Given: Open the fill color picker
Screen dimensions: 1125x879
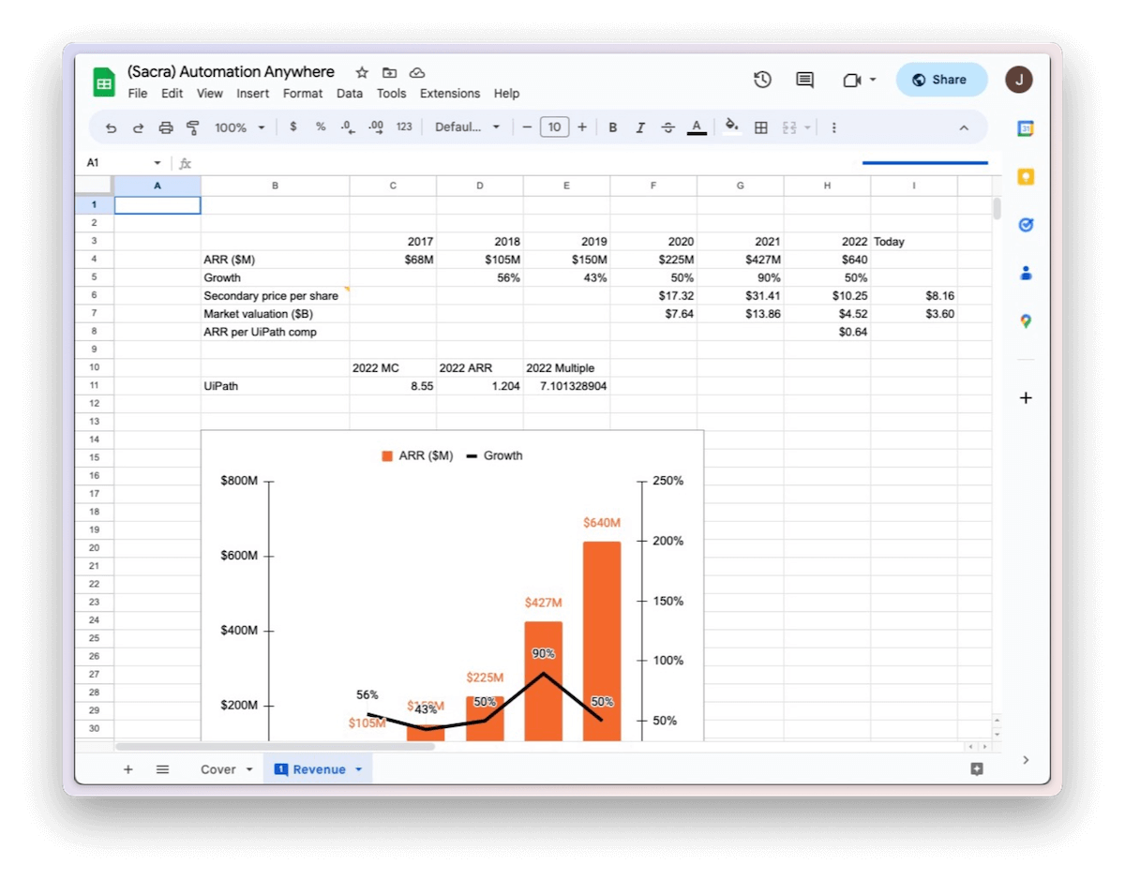Looking at the screenshot, I should (x=732, y=127).
